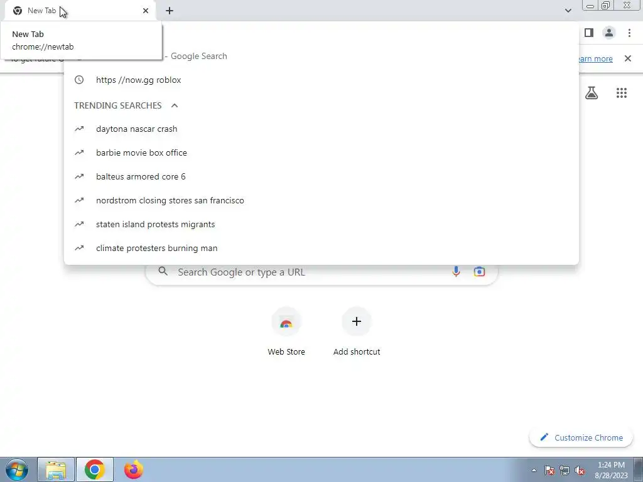Follow the 'Learn more' link in infobar
This screenshot has width=643, height=482.
coord(595,58)
